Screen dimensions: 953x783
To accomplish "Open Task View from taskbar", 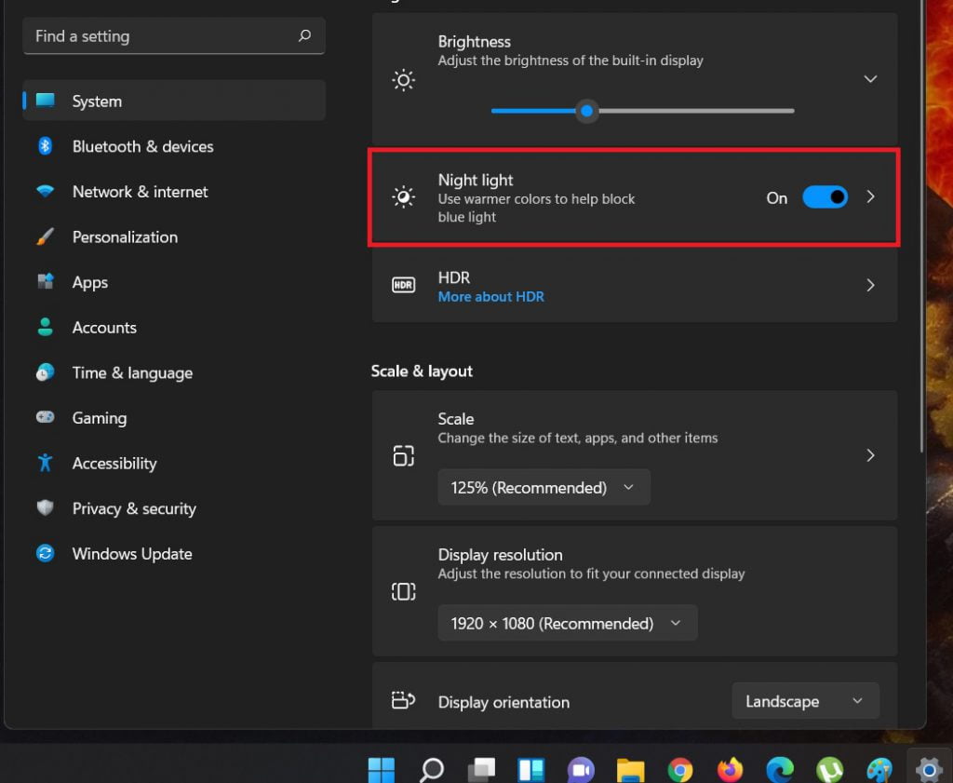I will [x=481, y=770].
